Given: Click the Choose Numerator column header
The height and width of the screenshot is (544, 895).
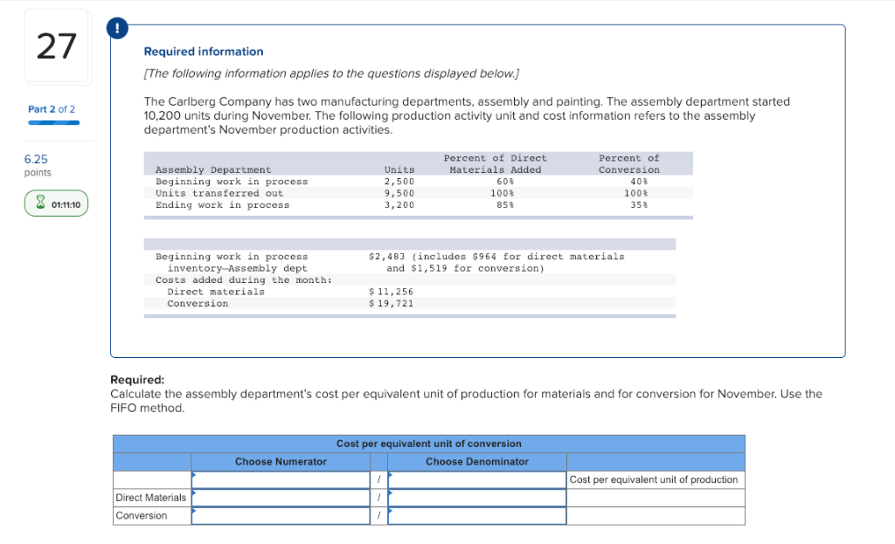Looking at the screenshot, I should point(280,461).
